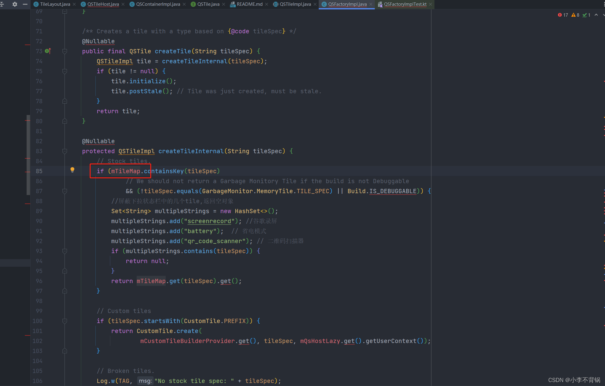Click the line number 85 in the gutter

39,171
